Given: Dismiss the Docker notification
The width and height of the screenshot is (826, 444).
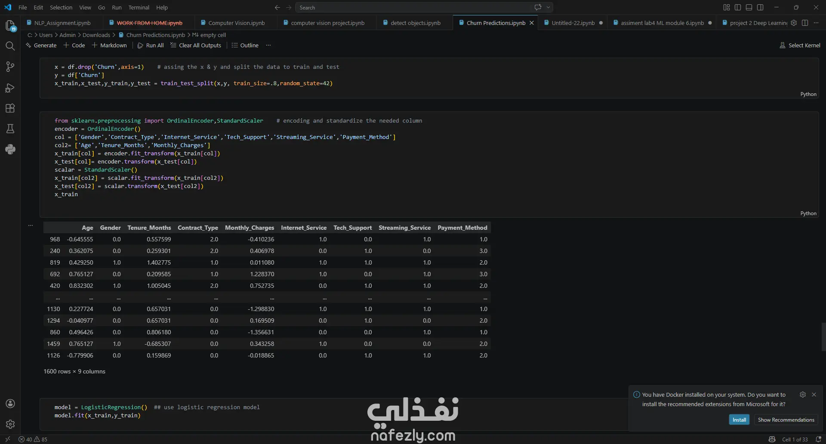Looking at the screenshot, I should 814,395.
